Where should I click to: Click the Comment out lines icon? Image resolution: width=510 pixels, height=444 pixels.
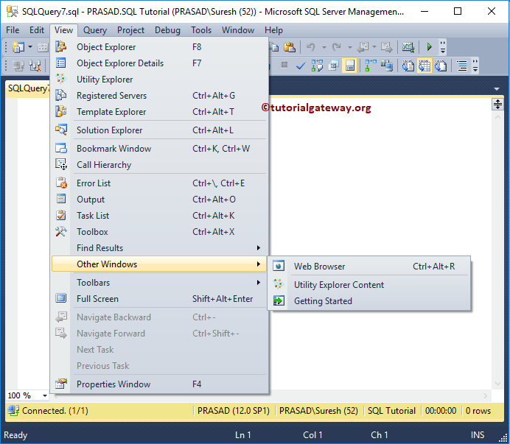462,66
